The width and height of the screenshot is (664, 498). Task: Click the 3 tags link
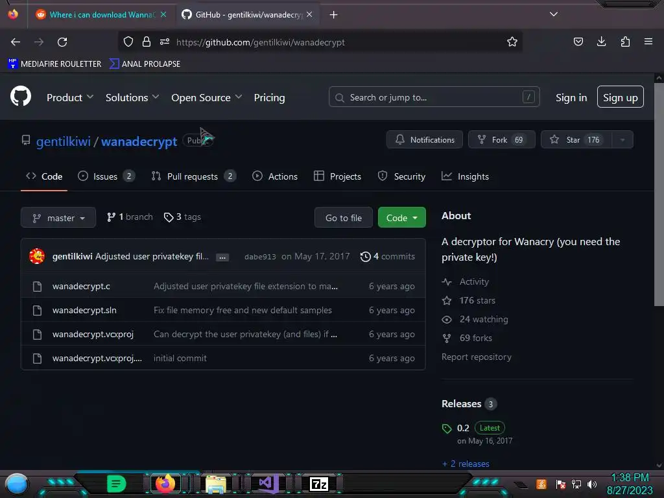click(182, 217)
